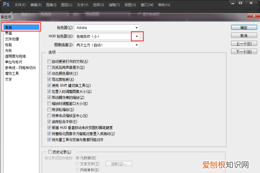This screenshot has width=260, height=173.
Task: Toggle 使用 Shift 键切换工具 checkbox
Action: click(x=49, y=85)
